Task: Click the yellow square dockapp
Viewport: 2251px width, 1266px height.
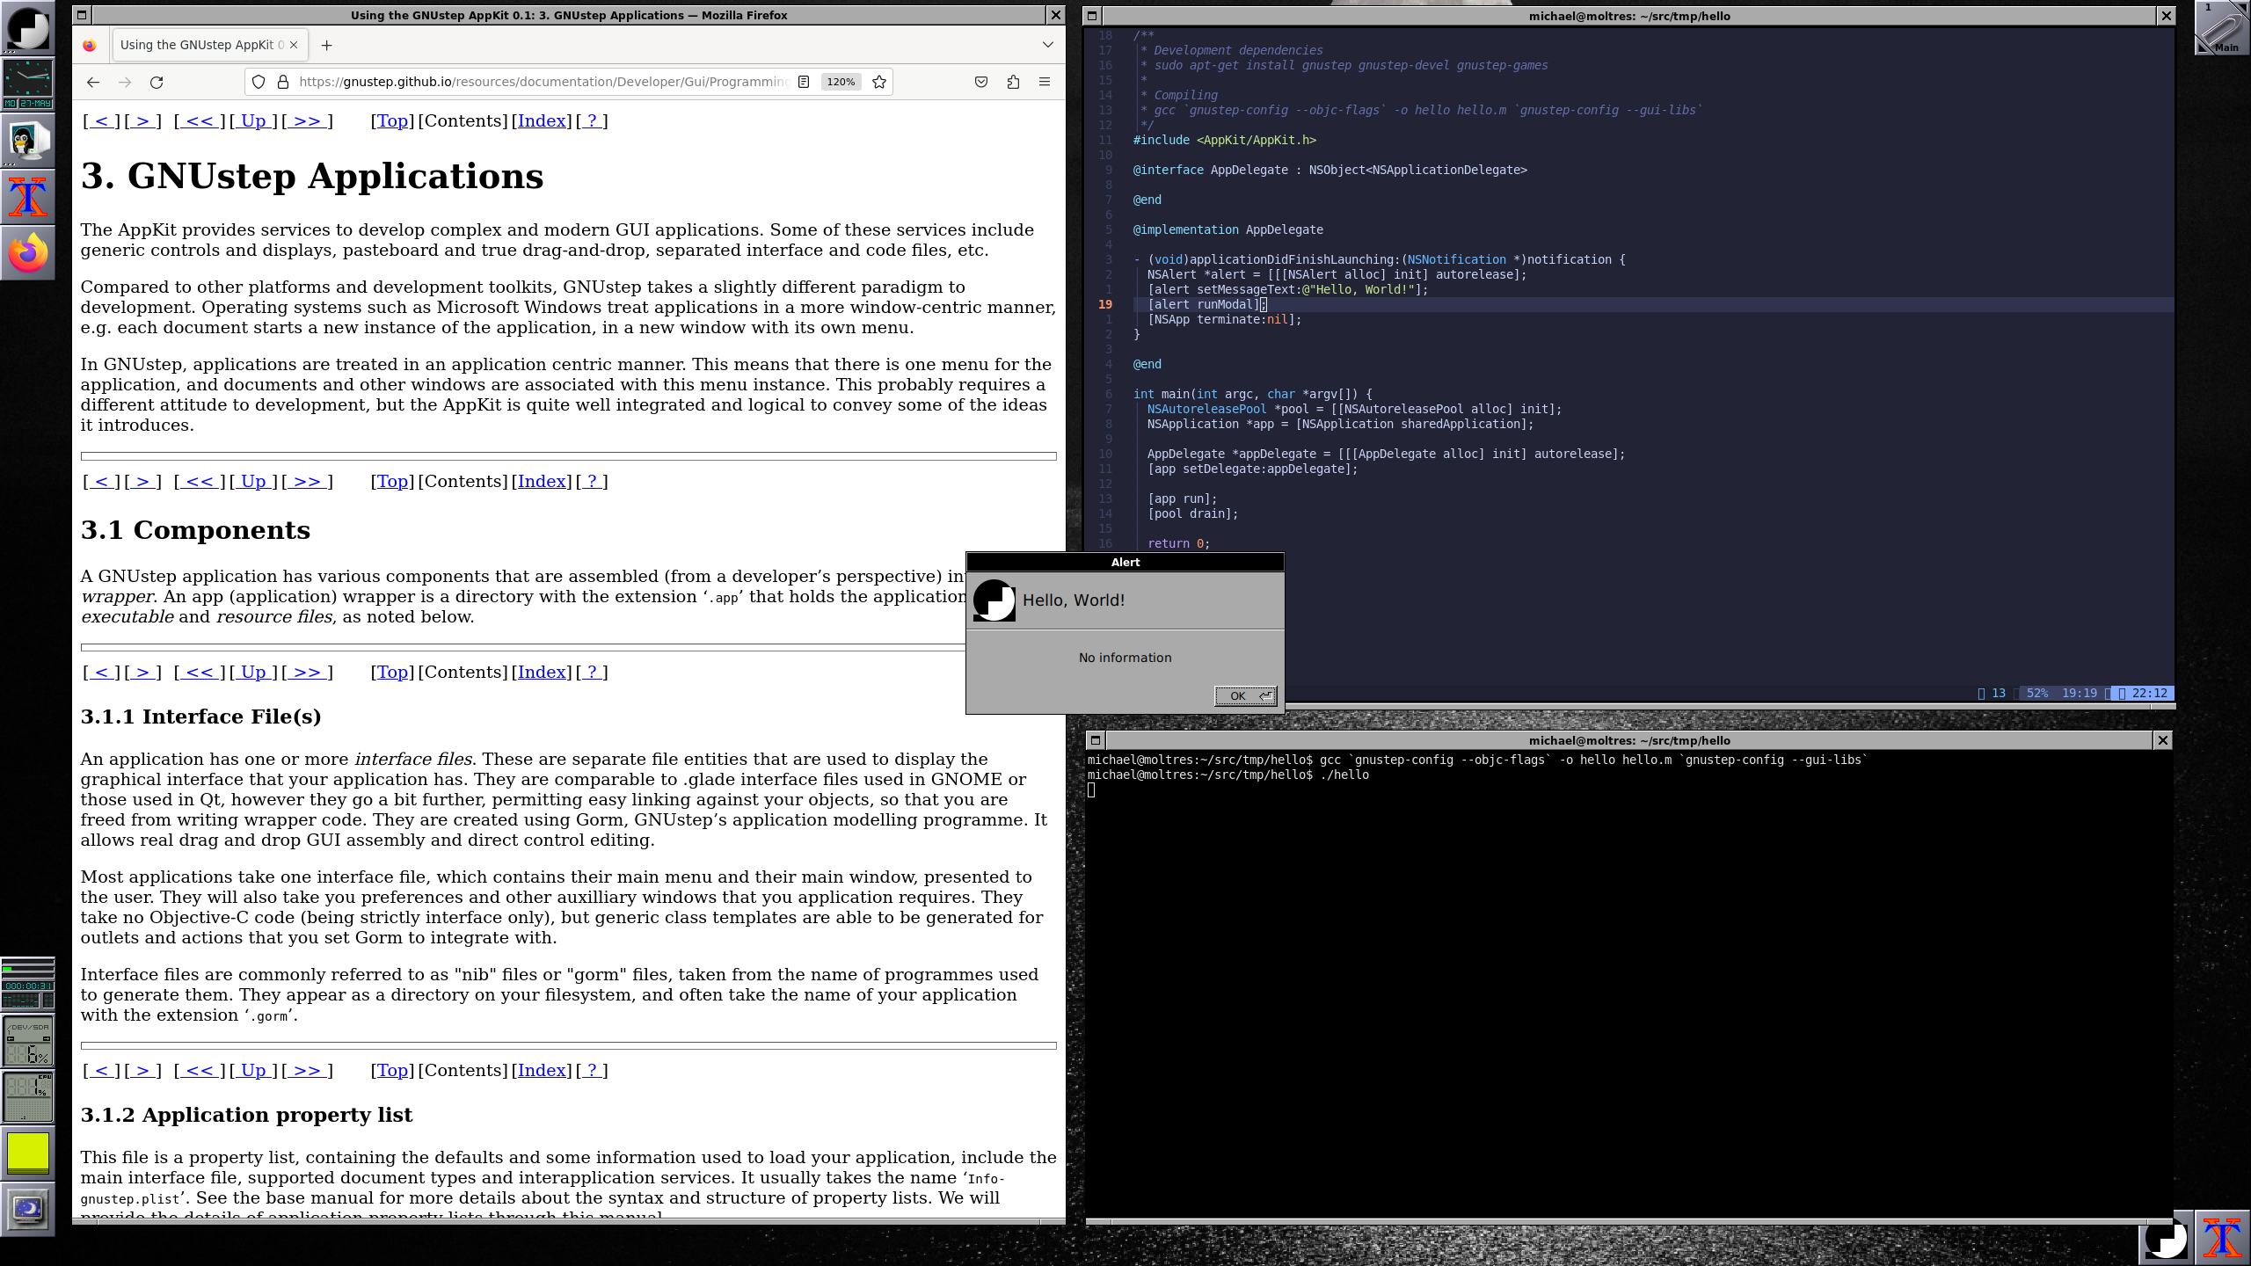Action: pos(28,1153)
